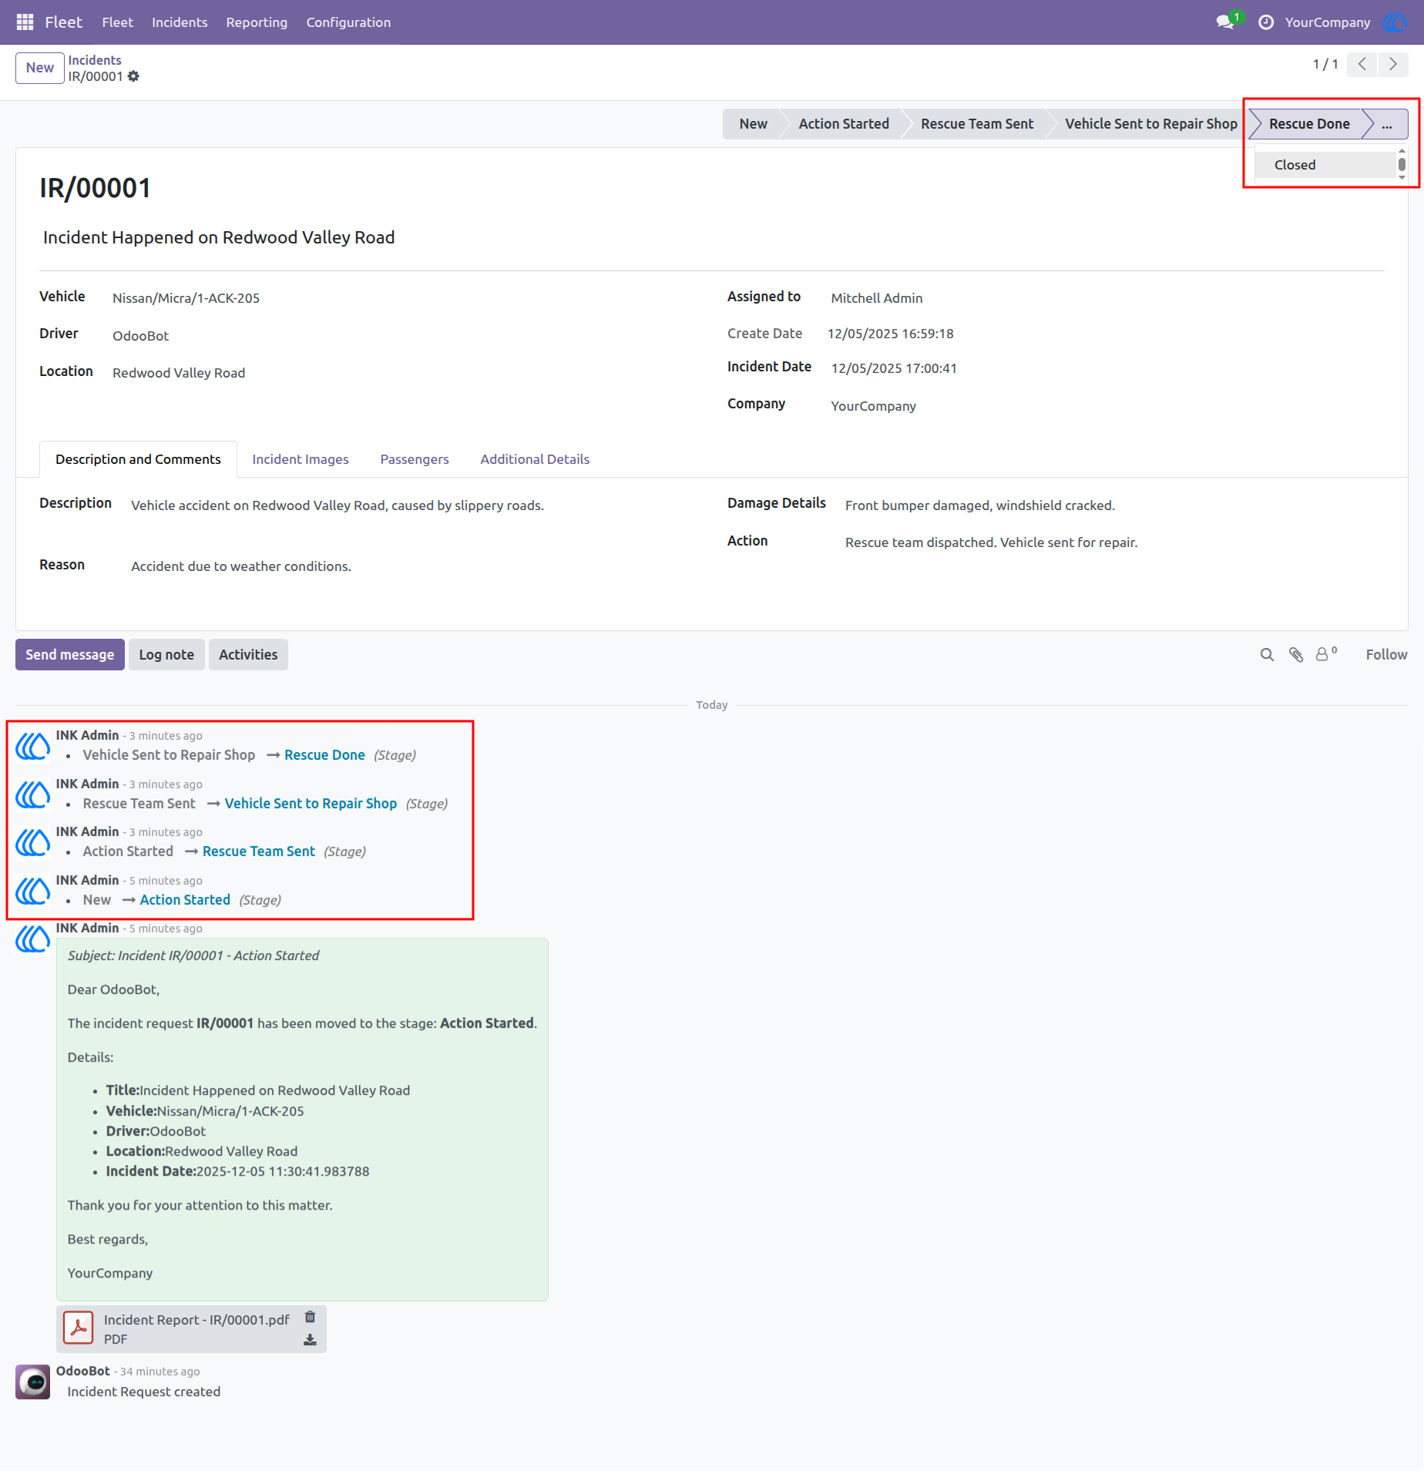The width and height of the screenshot is (1424, 1474).
Task: Set stage to Vehicle Sent to Repair Shop
Action: click(1150, 124)
